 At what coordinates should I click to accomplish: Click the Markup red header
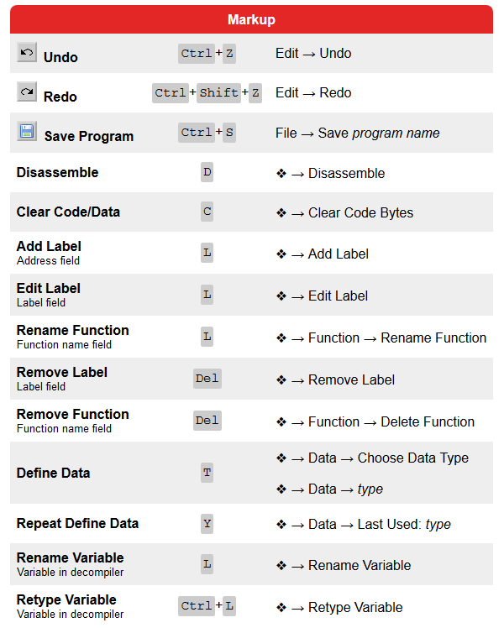point(252,19)
